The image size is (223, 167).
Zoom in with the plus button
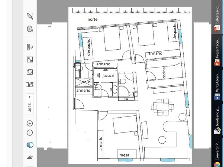click(30, 123)
